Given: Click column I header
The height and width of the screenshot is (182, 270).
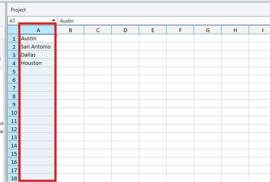Looking at the screenshot, I should (x=262, y=30).
